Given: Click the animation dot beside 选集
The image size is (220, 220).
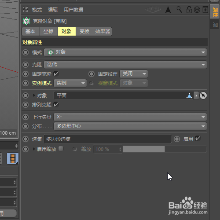Looking at the screenshot, I should tap(26, 139).
